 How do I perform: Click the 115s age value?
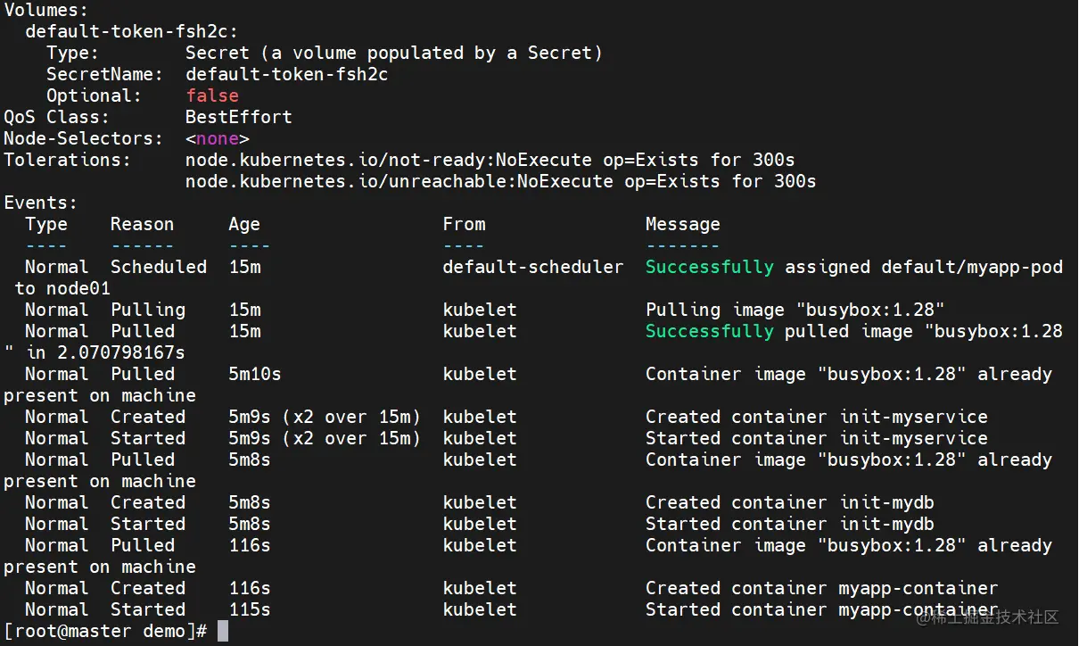point(249,609)
